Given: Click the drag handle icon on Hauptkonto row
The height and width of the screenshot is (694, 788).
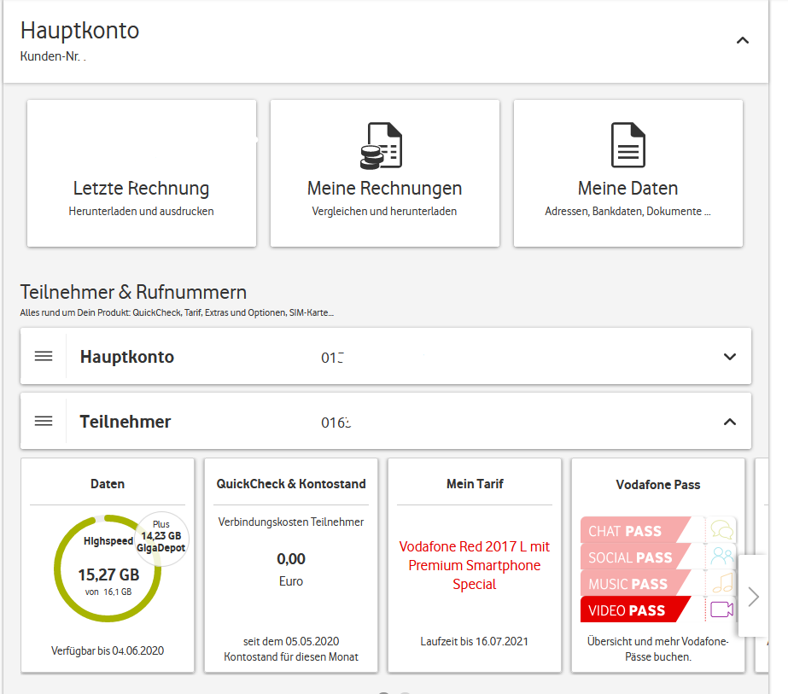Looking at the screenshot, I should 44,356.
